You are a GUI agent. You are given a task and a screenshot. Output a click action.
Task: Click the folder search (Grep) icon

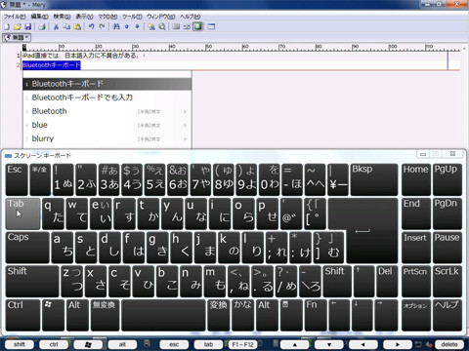(151, 26)
